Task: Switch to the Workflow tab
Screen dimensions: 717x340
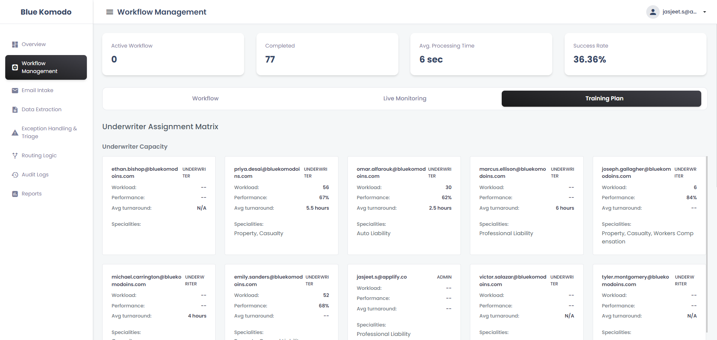Action: [205, 98]
